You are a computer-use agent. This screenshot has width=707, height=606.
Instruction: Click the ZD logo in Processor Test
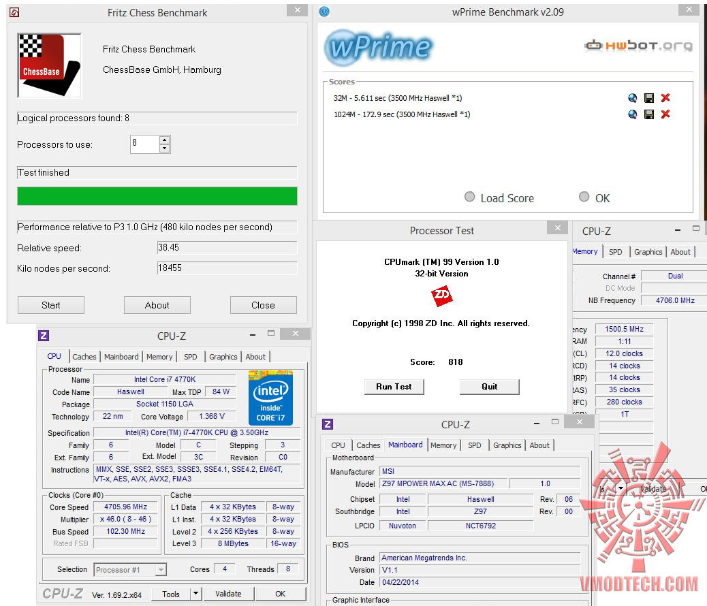point(441,296)
